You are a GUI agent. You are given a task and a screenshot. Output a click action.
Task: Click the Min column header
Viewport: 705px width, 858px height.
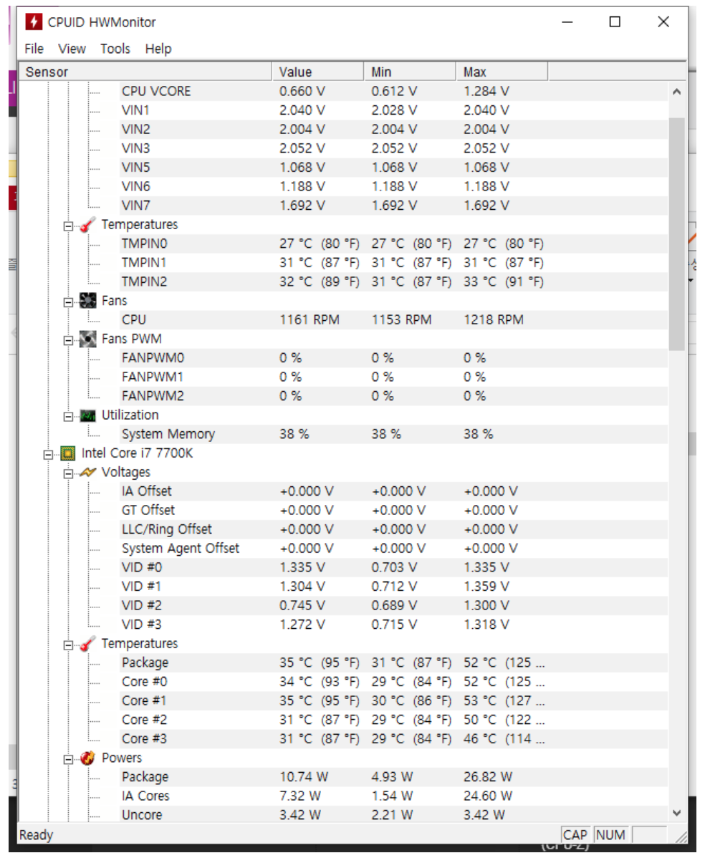click(x=410, y=72)
